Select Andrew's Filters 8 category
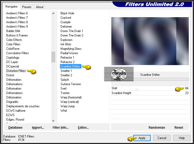Viewport: 194px width, 144px height. point(17,22)
